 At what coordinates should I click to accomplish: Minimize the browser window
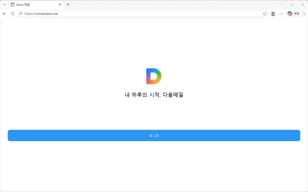click(282, 5)
